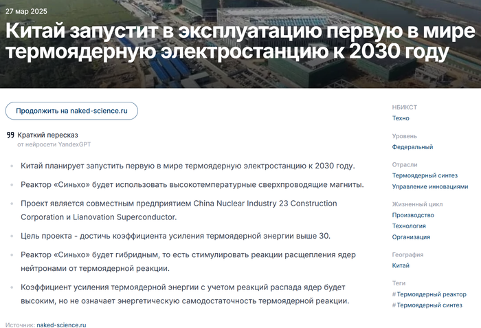The image size is (481, 328).
Task: Click the bullet about высокотемпературные сверхпроводящие магниты
Action: point(192,184)
